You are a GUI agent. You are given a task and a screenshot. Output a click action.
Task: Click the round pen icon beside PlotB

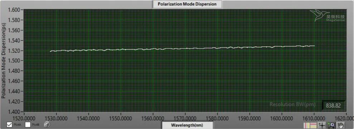click(47, 124)
